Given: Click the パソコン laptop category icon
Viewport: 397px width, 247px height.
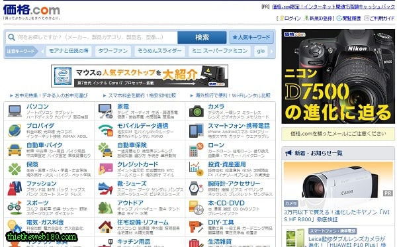Looking at the screenshot, I should 15,111.
